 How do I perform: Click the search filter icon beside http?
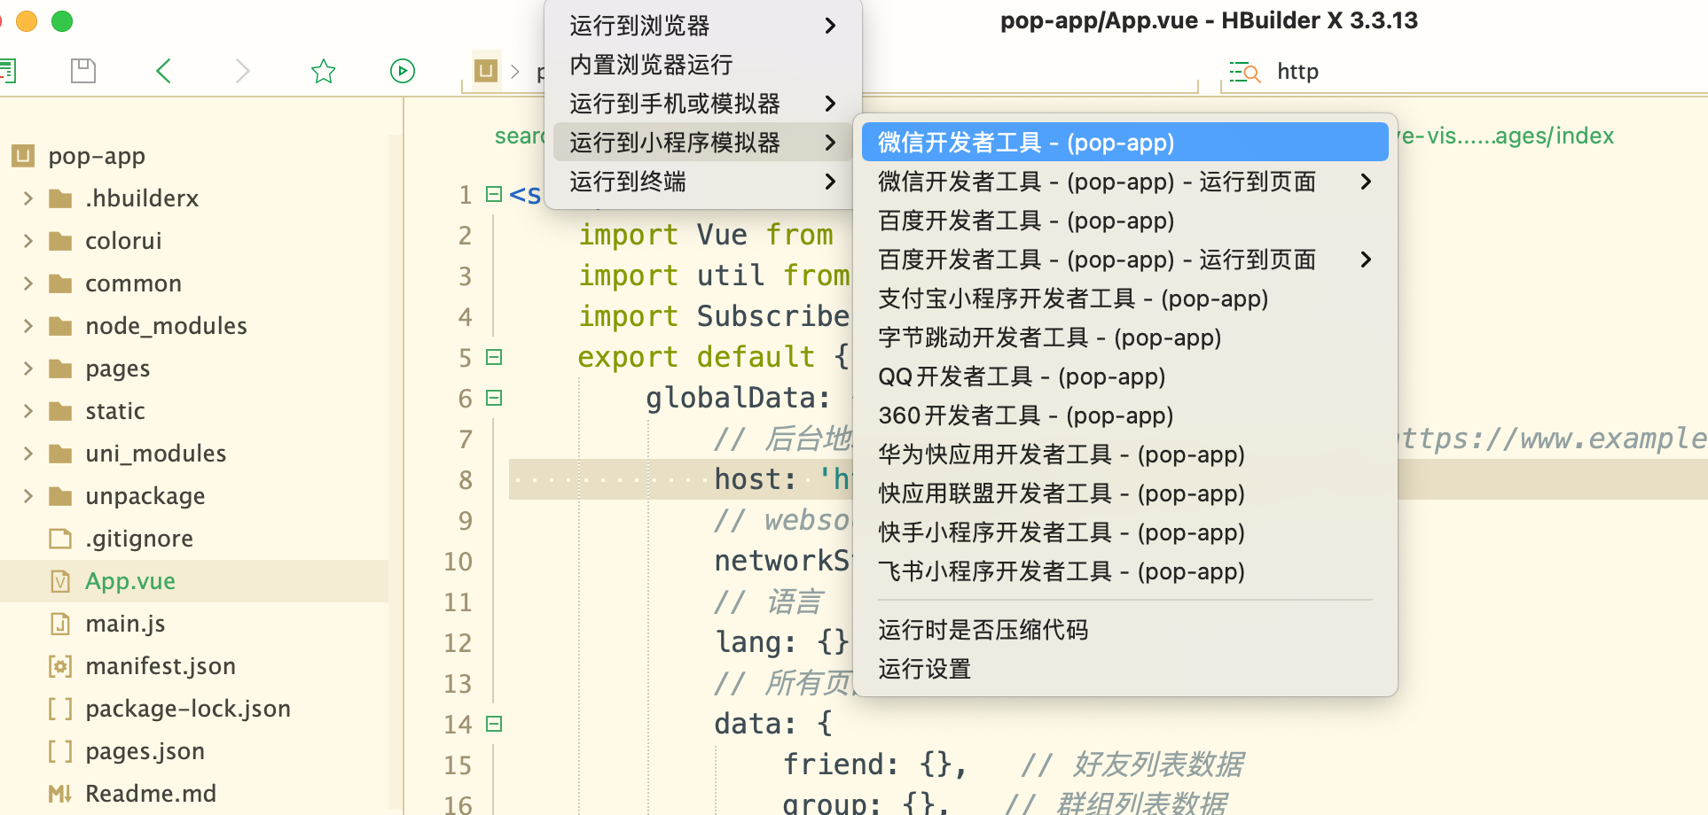(x=1245, y=72)
